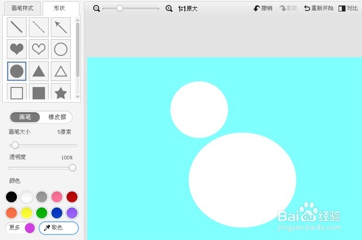Click the shape list scroll up arrow
Viewport: 362px width, 240px height.
click(x=78, y=20)
